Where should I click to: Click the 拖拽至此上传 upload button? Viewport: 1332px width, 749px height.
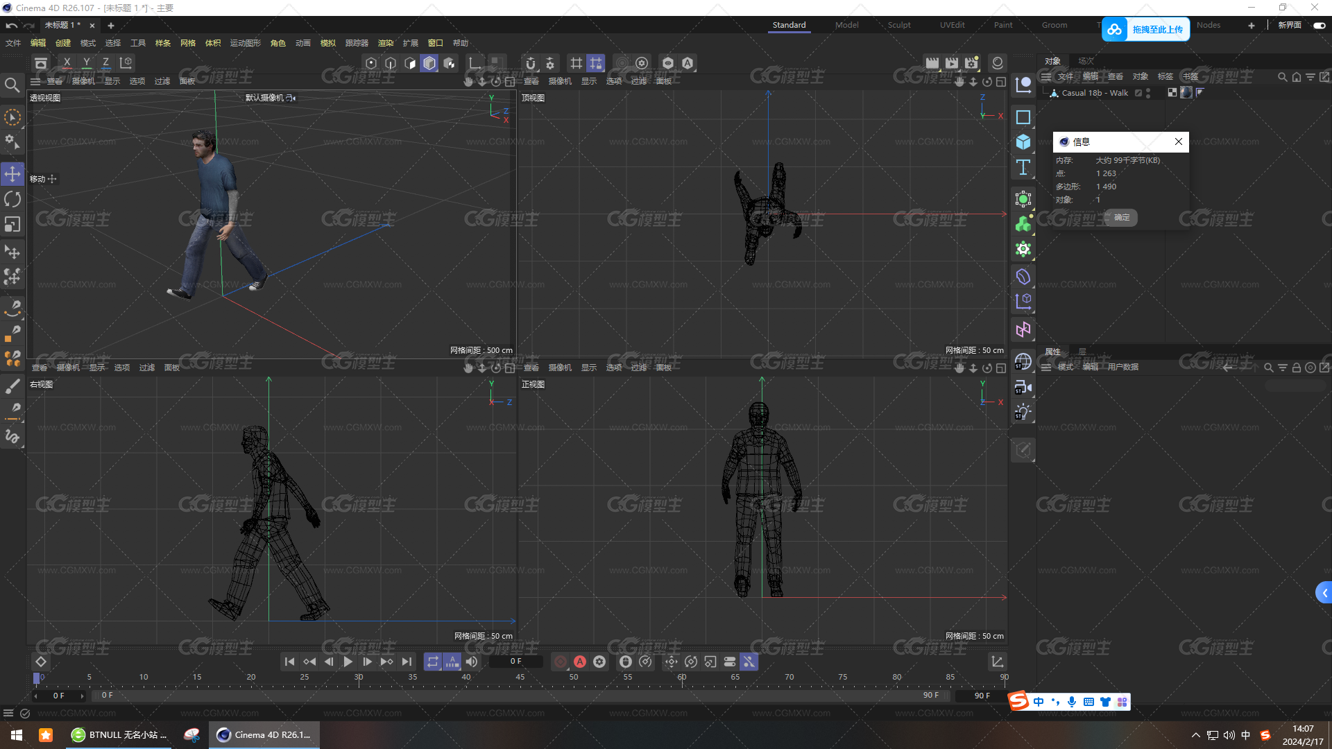click(x=1146, y=29)
